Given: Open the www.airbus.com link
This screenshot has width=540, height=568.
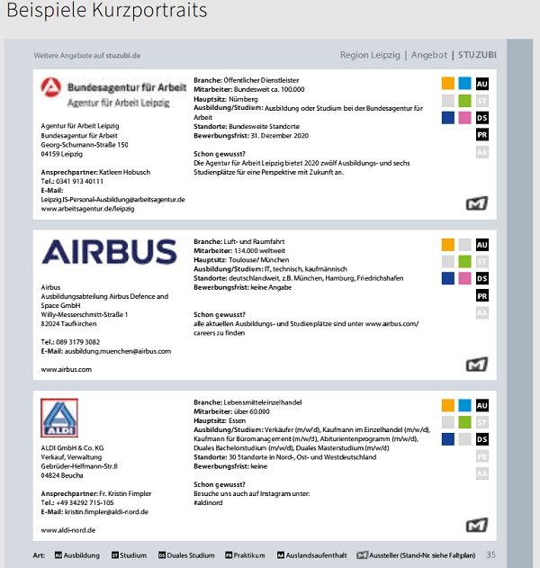Looking at the screenshot, I should pos(67,369).
